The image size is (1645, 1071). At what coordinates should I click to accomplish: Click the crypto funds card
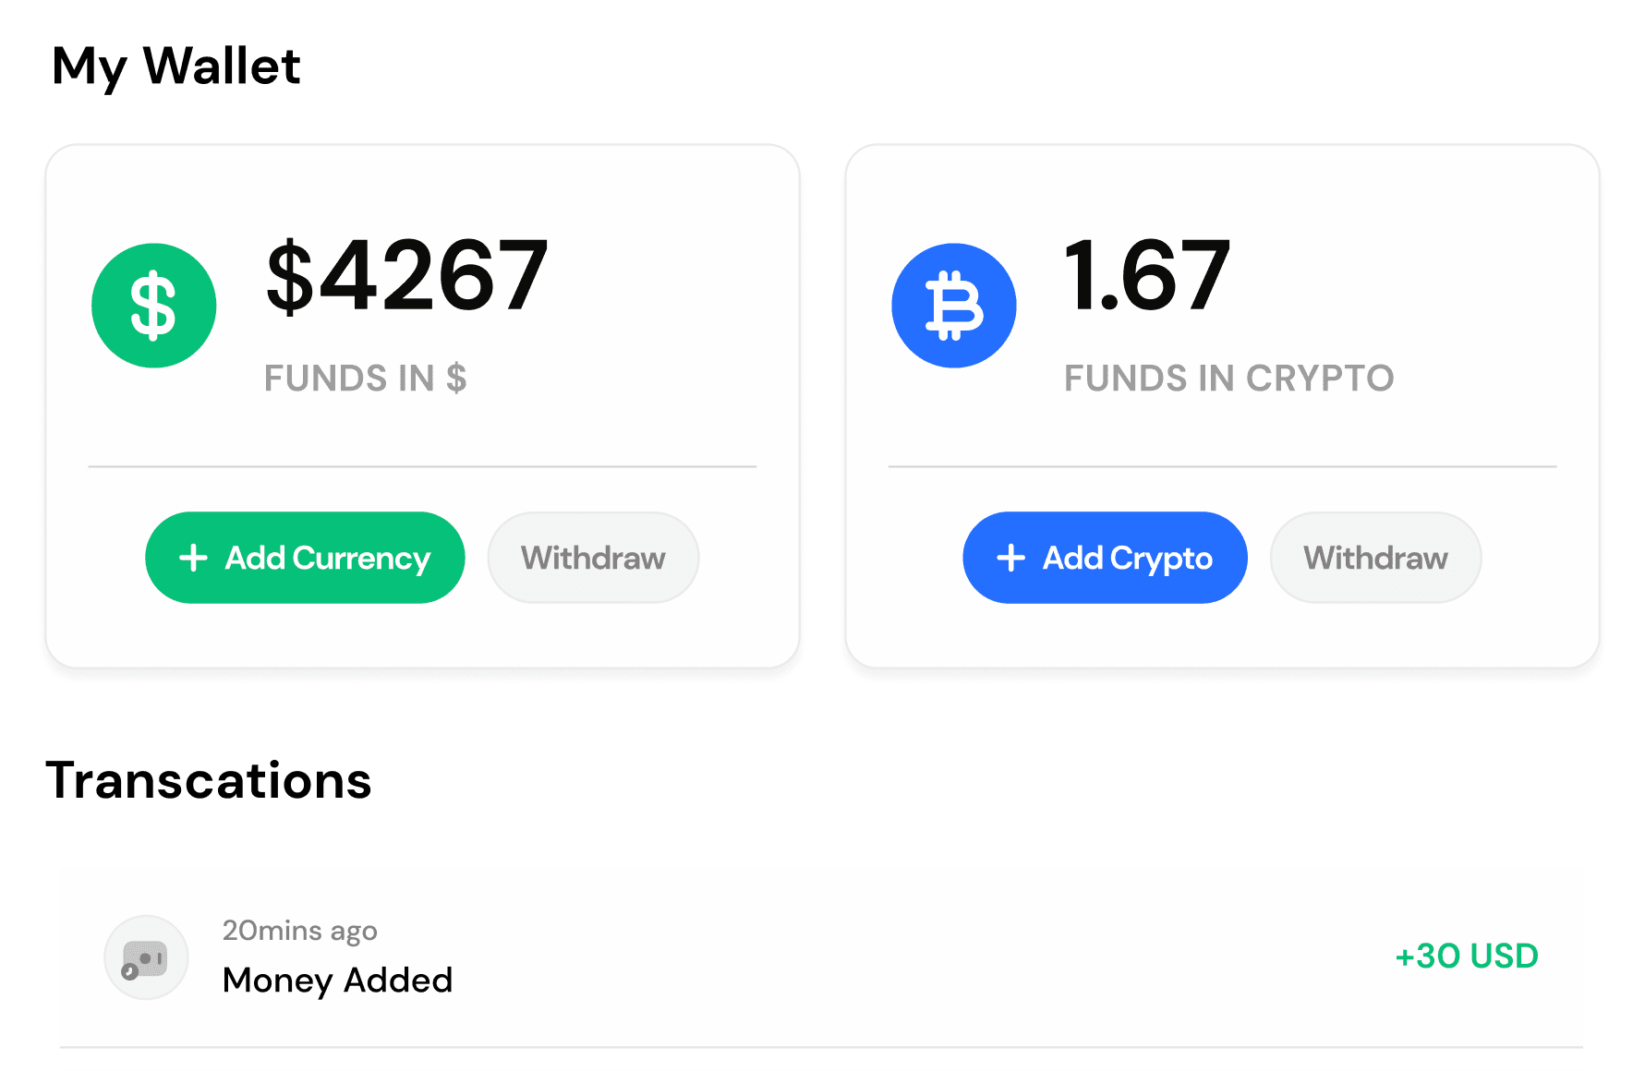click(1222, 405)
